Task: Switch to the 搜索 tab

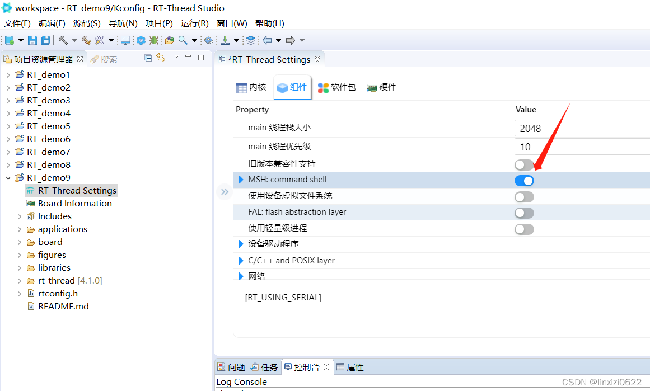Action: tap(104, 60)
